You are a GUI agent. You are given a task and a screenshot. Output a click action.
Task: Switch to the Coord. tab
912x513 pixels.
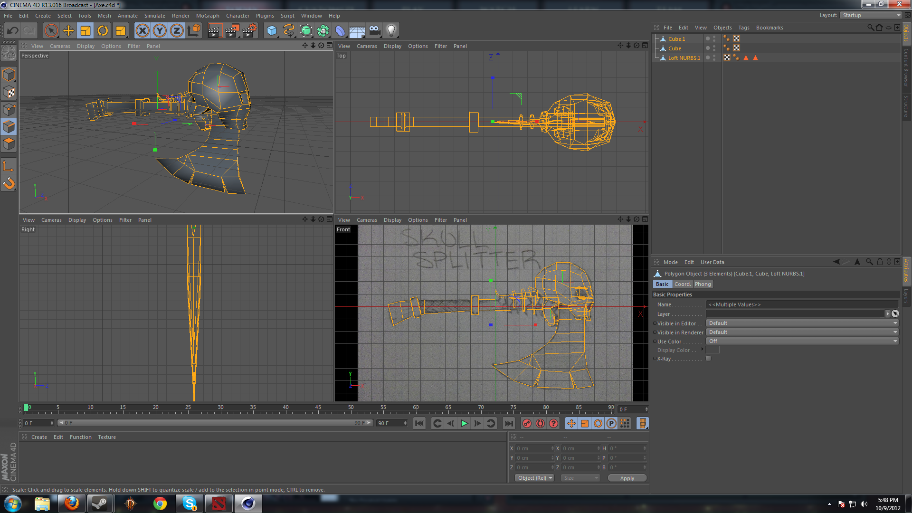coord(683,284)
